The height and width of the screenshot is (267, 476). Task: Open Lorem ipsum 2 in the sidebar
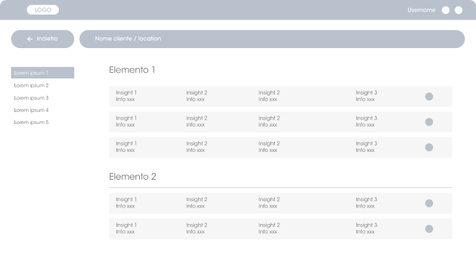[32, 85]
